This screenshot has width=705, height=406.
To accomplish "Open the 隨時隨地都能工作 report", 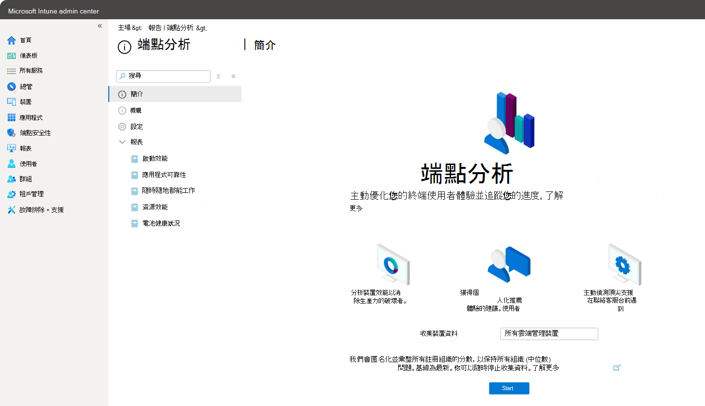I will 169,191.
